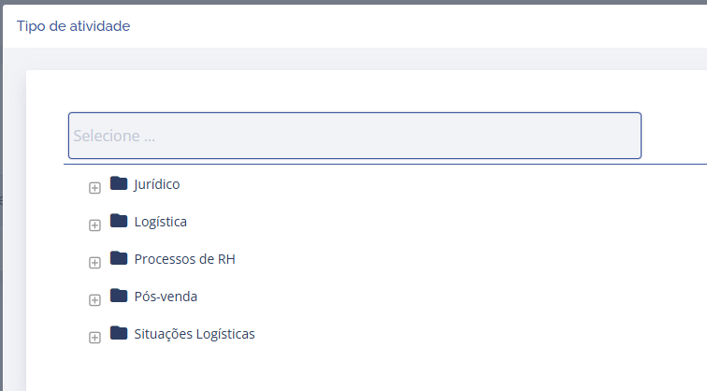Viewport: 707px width, 391px height.
Task: Select the Processos de RH label
Action: coord(185,259)
